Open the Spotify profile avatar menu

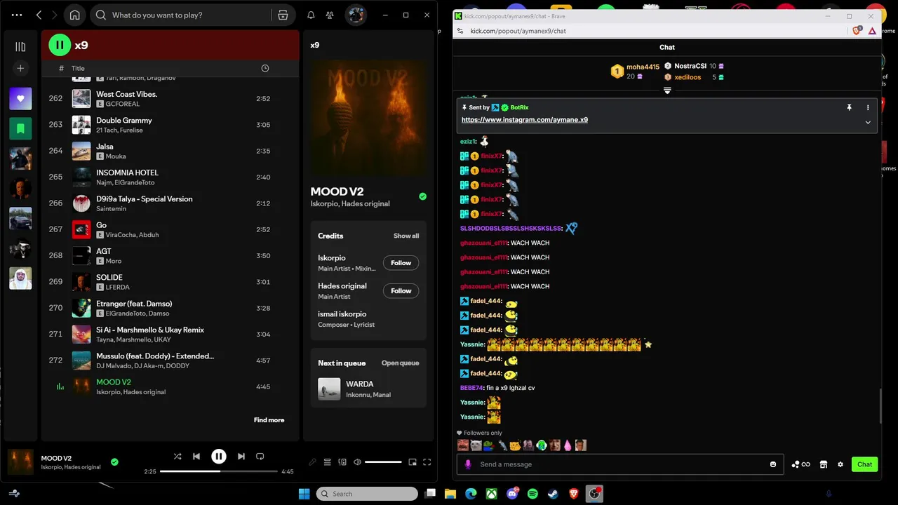click(356, 15)
